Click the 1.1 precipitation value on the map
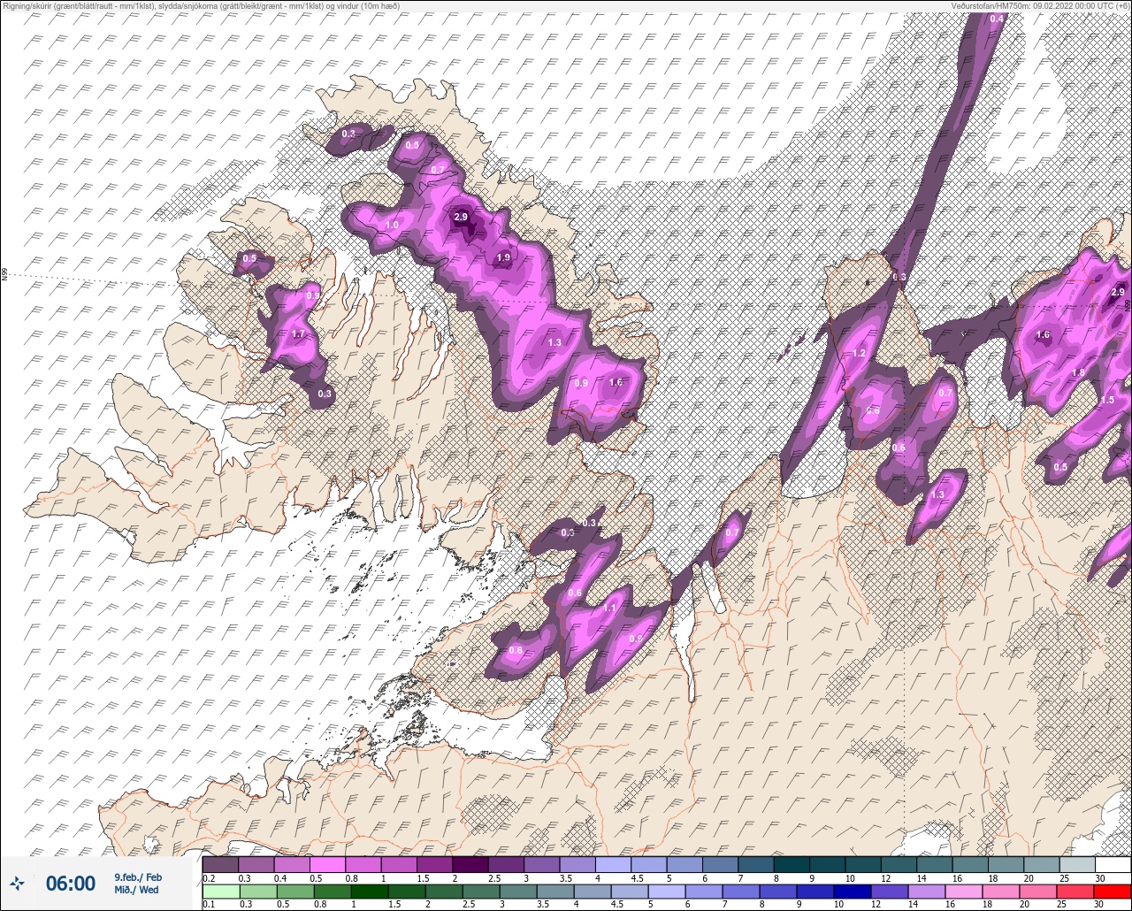 tap(609, 609)
